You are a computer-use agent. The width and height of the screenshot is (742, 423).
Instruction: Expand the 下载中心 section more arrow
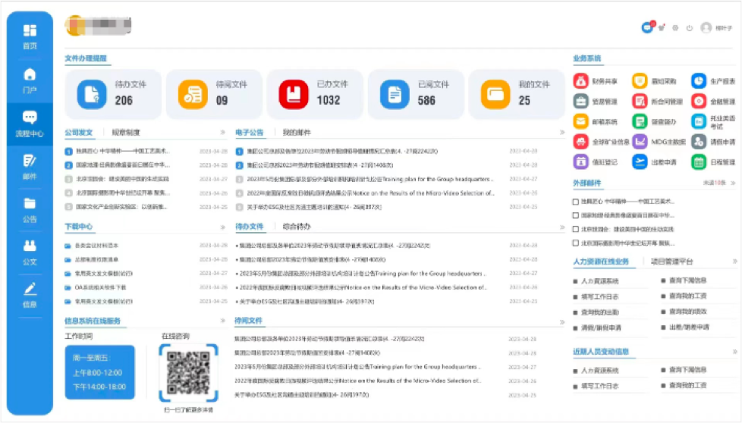click(223, 227)
